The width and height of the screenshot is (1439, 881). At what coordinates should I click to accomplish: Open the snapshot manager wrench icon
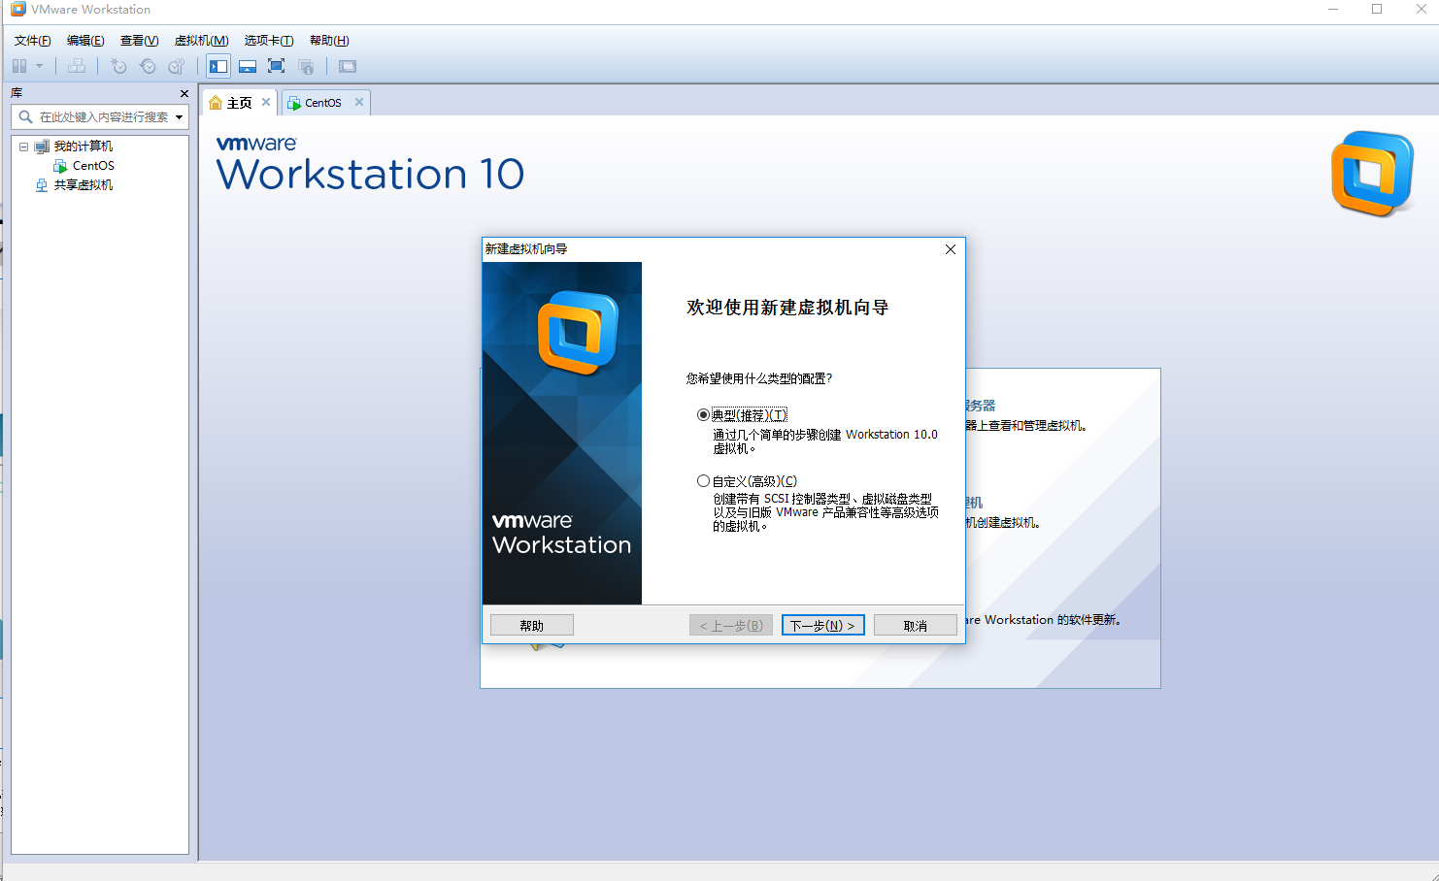(x=177, y=66)
